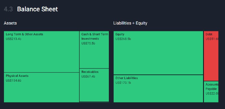Viewport: 225px width, 109px height.
Task: Click the Cash & Short Term Investments block
Action: tap(94, 50)
